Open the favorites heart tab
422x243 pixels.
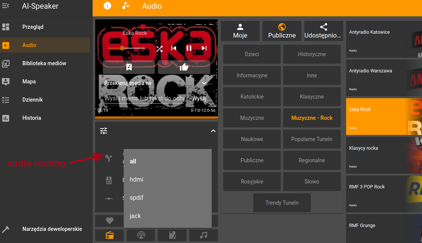click(x=110, y=221)
